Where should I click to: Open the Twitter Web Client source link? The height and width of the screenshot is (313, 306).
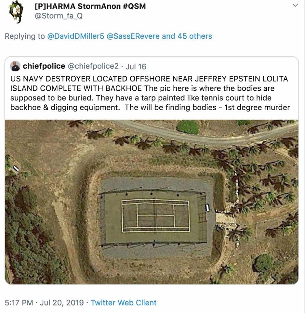point(124,303)
